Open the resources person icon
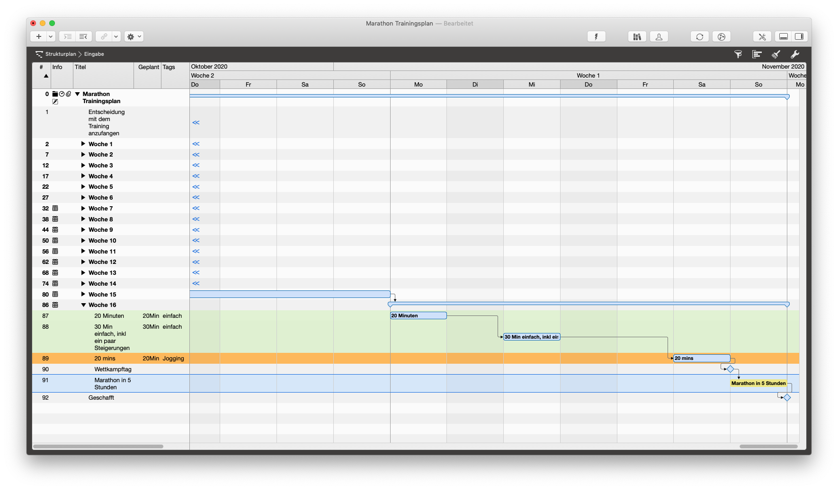838x490 pixels. [x=659, y=37]
